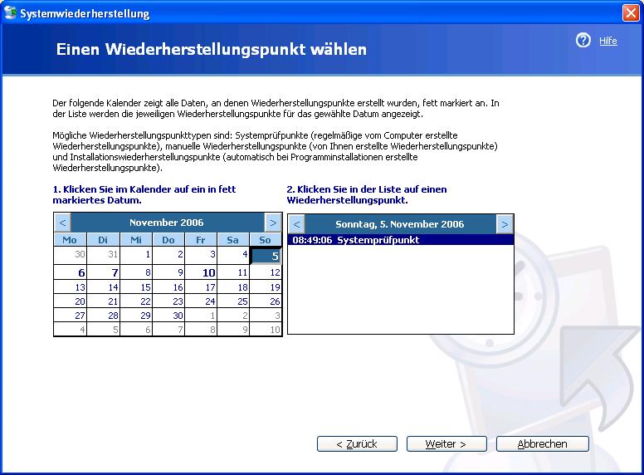The height and width of the screenshot is (475, 644).
Task: Click date 21 in the calendar
Action: tap(103, 301)
